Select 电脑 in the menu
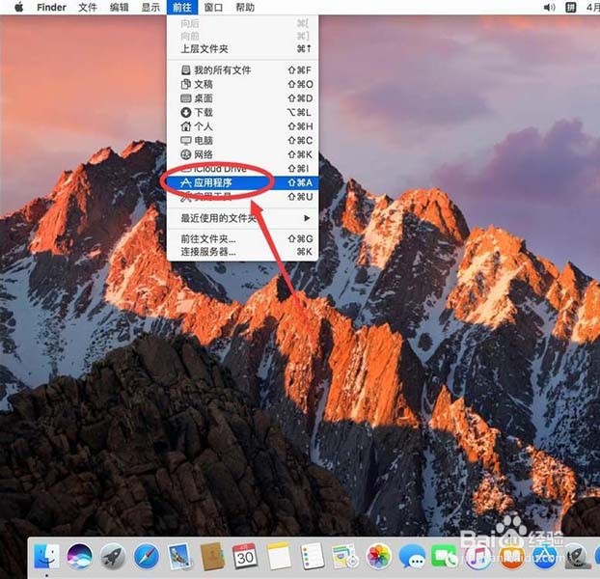600x579 pixels. click(242, 141)
